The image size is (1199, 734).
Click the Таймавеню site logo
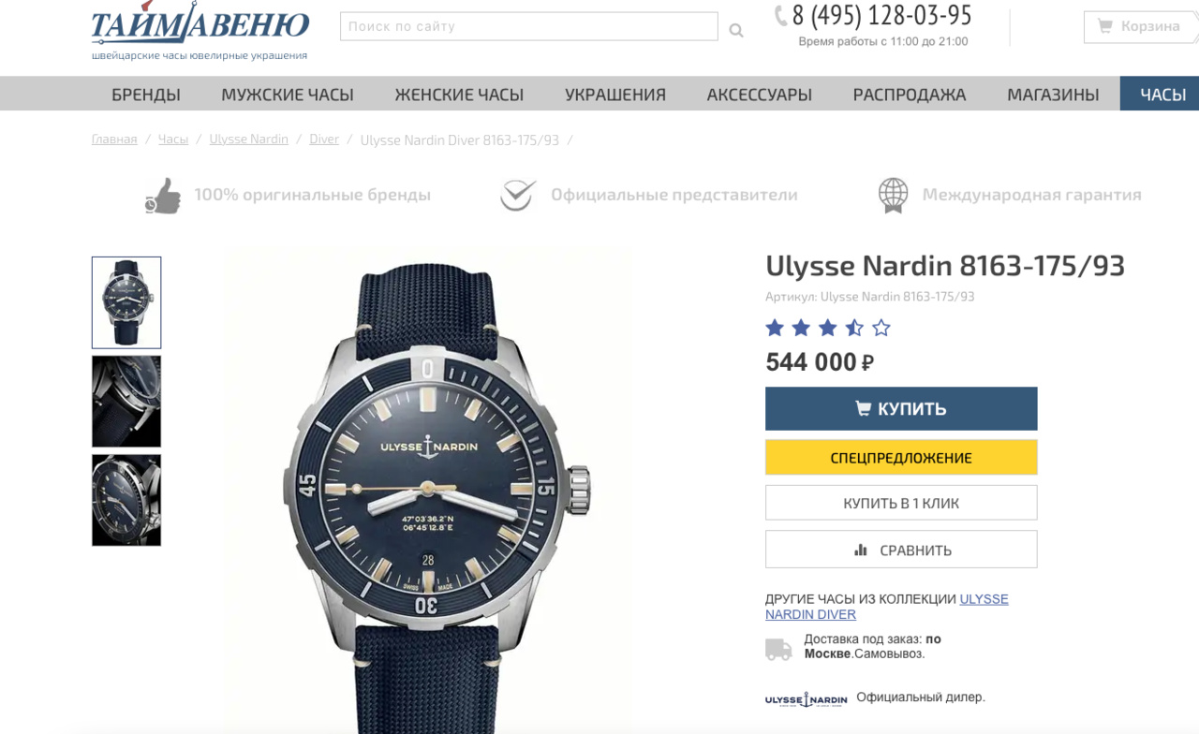click(200, 32)
